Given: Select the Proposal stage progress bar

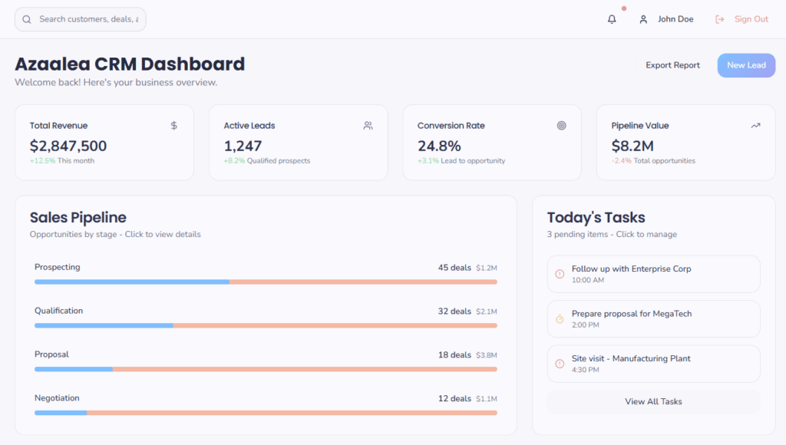Looking at the screenshot, I should (x=266, y=369).
